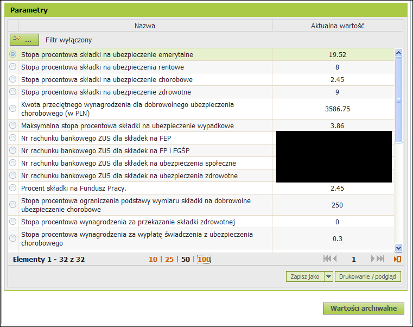Click the table's vertical scrollbar thumb
This screenshot has height=327, width=413.
pyautogui.click(x=398, y=100)
